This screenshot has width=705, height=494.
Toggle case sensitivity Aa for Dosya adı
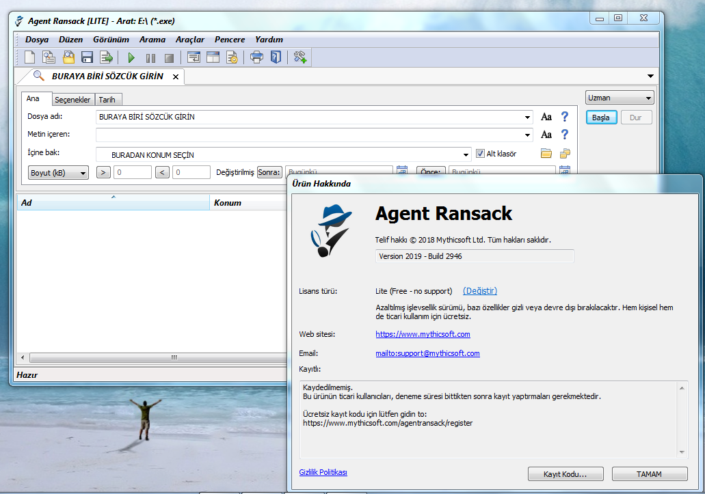tap(546, 117)
